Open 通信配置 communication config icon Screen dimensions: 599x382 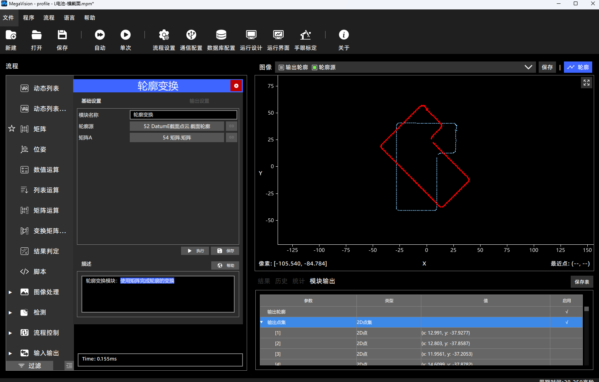pyautogui.click(x=191, y=35)
